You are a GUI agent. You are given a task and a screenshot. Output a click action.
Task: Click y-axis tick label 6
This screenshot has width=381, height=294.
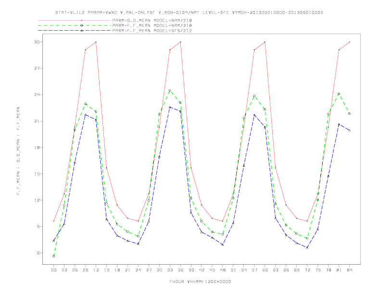tap(38, 253)
